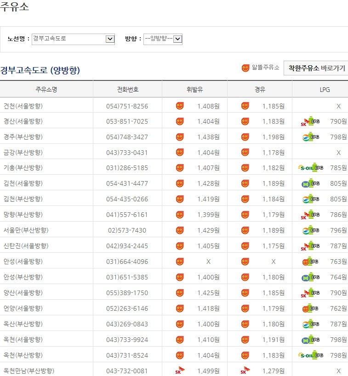Screen dimensions: 348x376
Task: Click the gasoline brand icon for 안성(서울방향)
Action: click(x=180, y=262)
